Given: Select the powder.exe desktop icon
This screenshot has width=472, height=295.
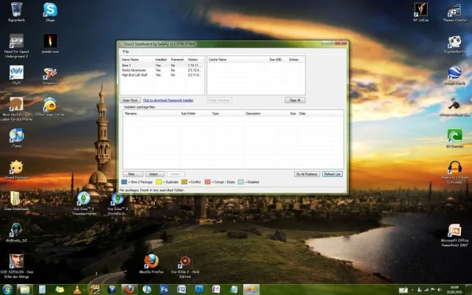Looking at the screenshot, I should [x=50, y=44].
